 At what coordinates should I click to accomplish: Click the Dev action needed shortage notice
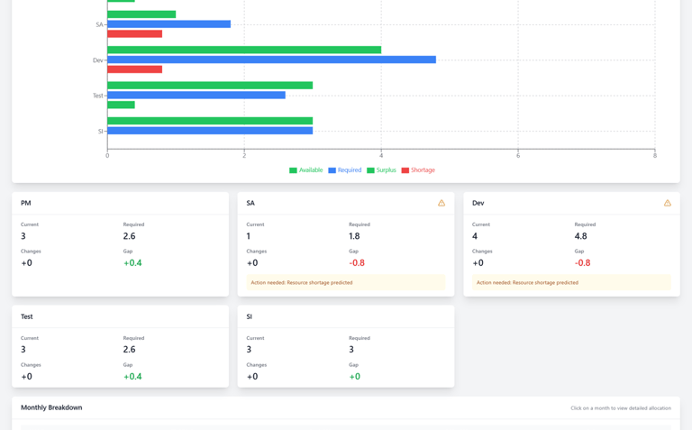pyautogui.click(x=571, y=282)
